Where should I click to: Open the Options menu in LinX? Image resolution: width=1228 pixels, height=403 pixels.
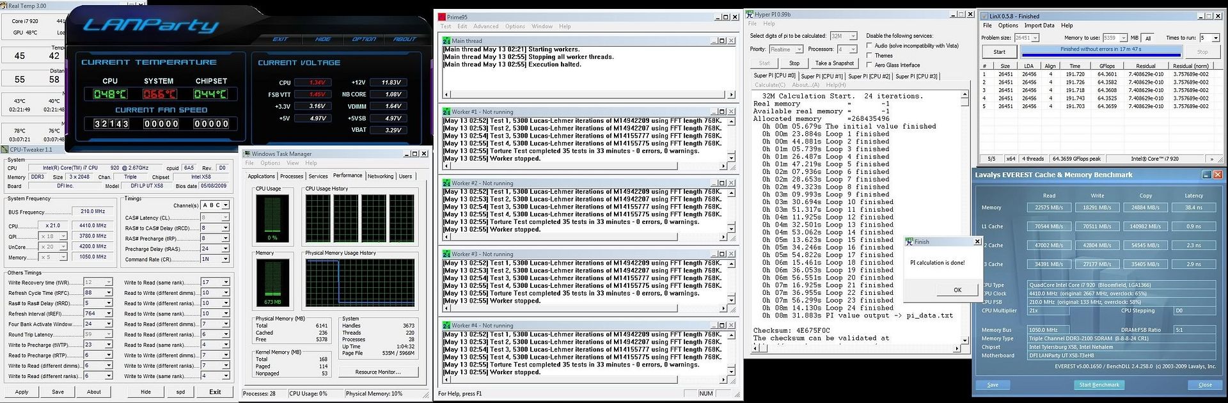tap(1008, 26)
